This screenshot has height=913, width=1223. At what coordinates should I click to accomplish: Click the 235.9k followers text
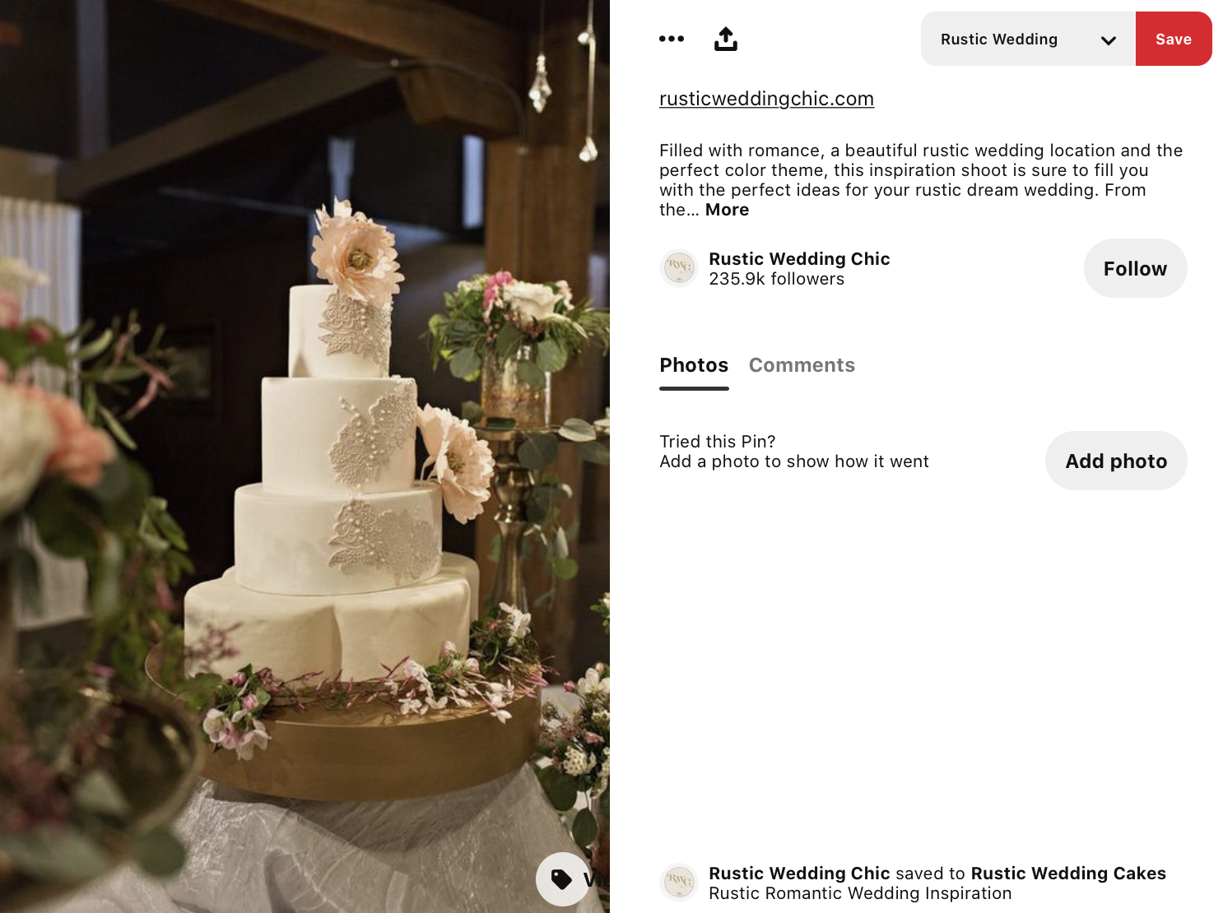[x=776, y=279]
